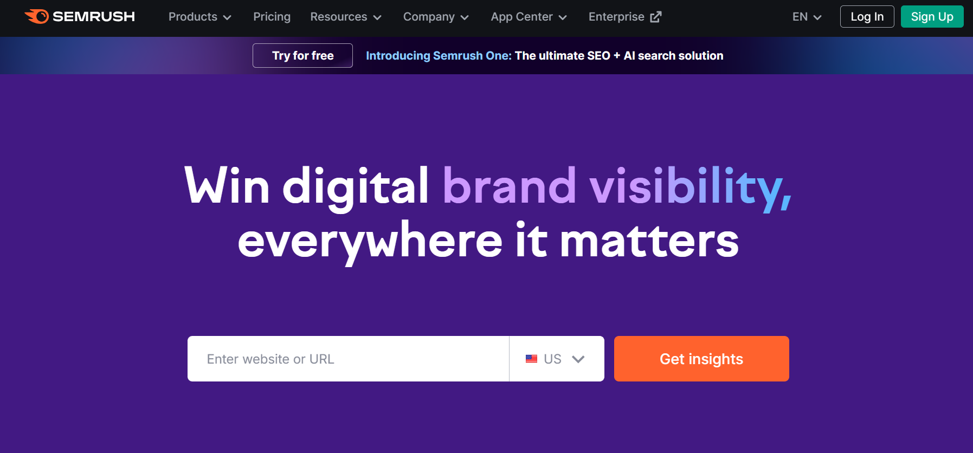
Task: Click the chevron next to Company
Action: point(465,17)
